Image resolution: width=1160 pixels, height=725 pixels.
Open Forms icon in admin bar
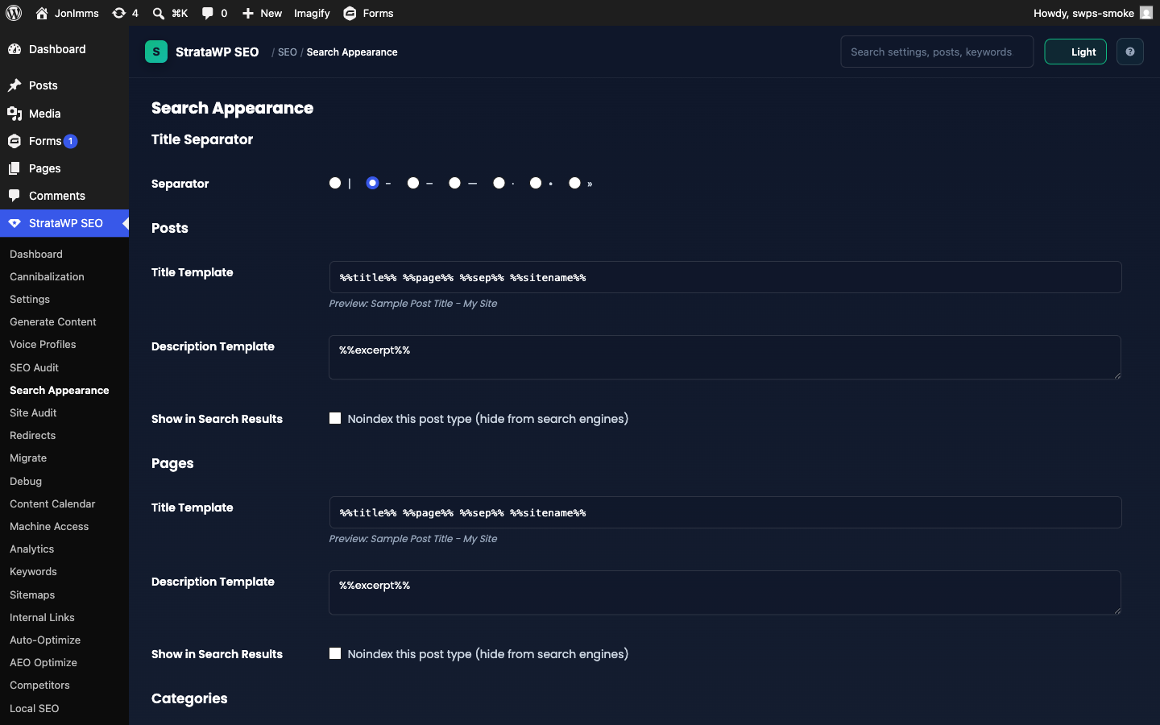pos(350,13)
